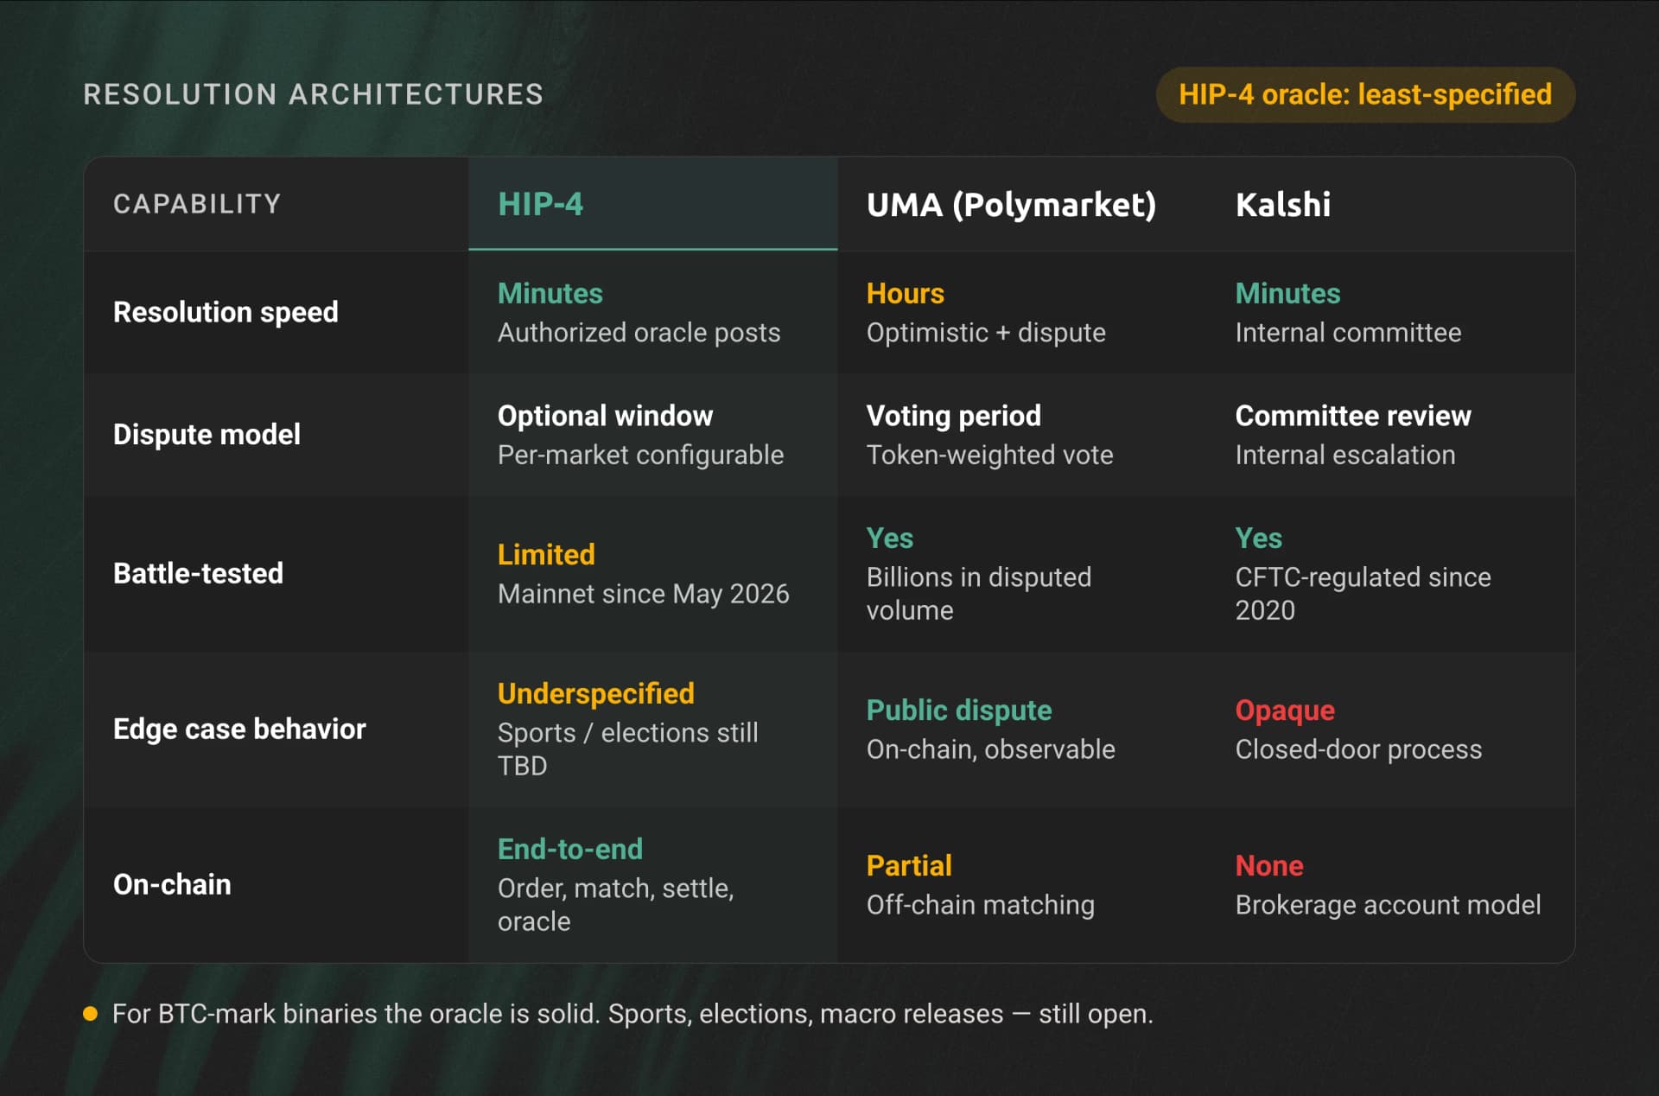Image resolution: width=1659 pixels, height=1096 pixels.
Task: Select the Kalshi column header
Action: (1283, 205)
